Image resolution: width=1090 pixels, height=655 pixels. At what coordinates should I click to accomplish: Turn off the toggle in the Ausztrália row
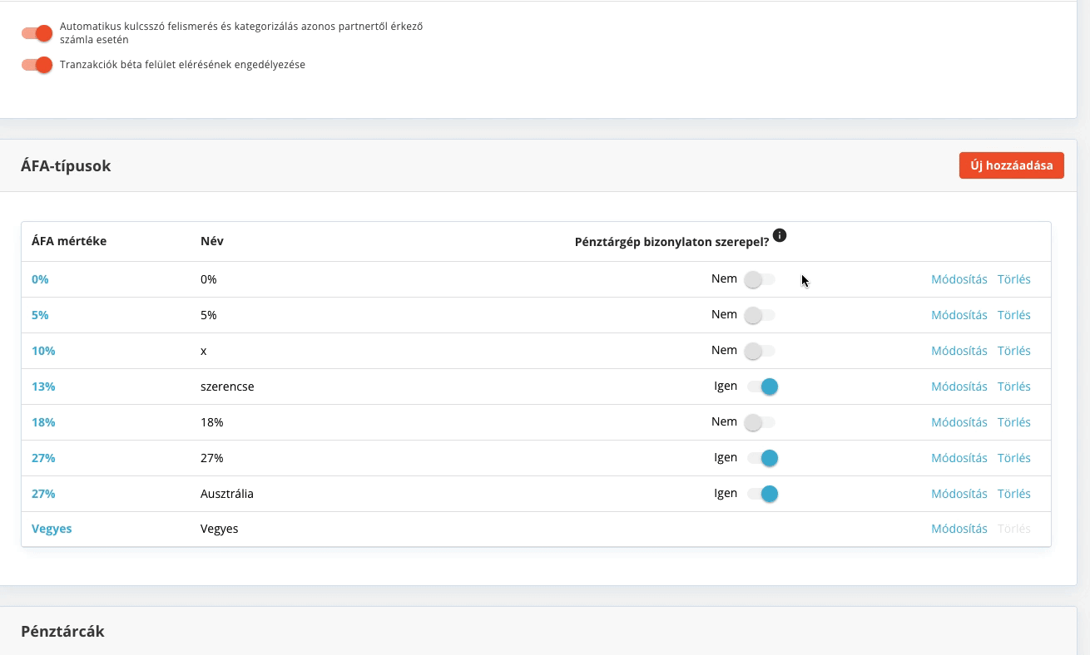762,494
